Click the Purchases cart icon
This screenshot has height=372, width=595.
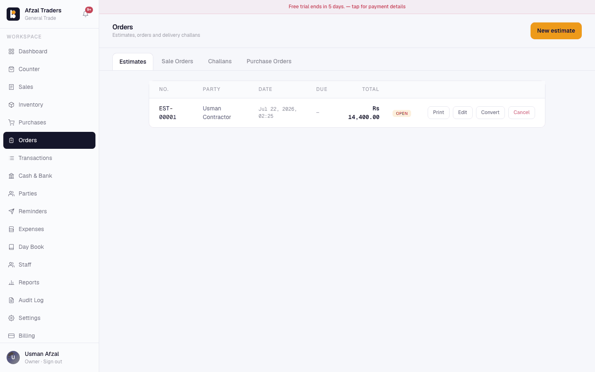[12, 123]
